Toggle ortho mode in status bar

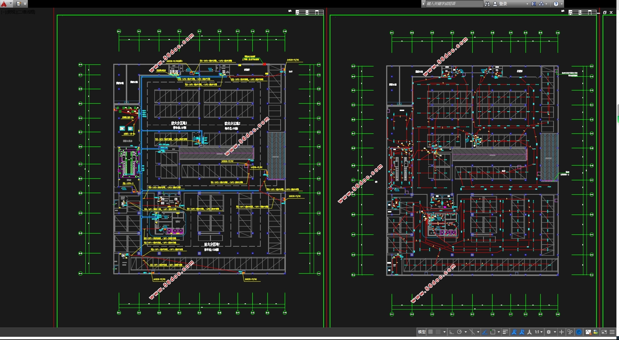[x=452, y=332]
